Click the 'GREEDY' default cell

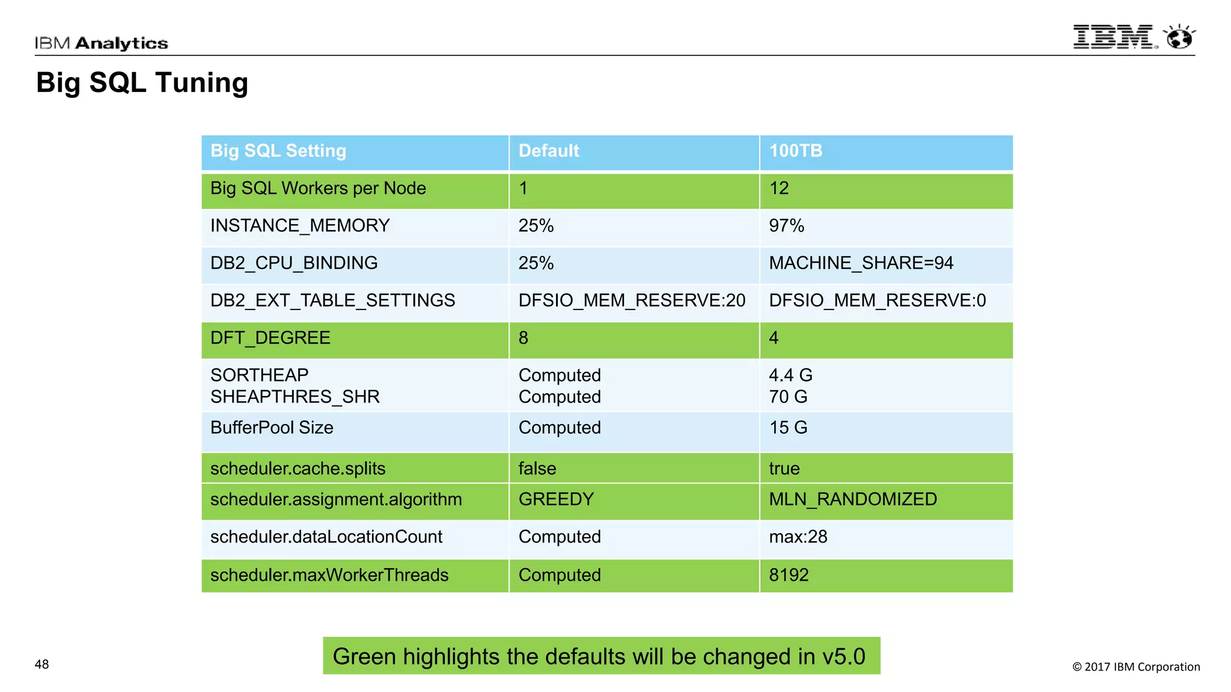point(634,502)
